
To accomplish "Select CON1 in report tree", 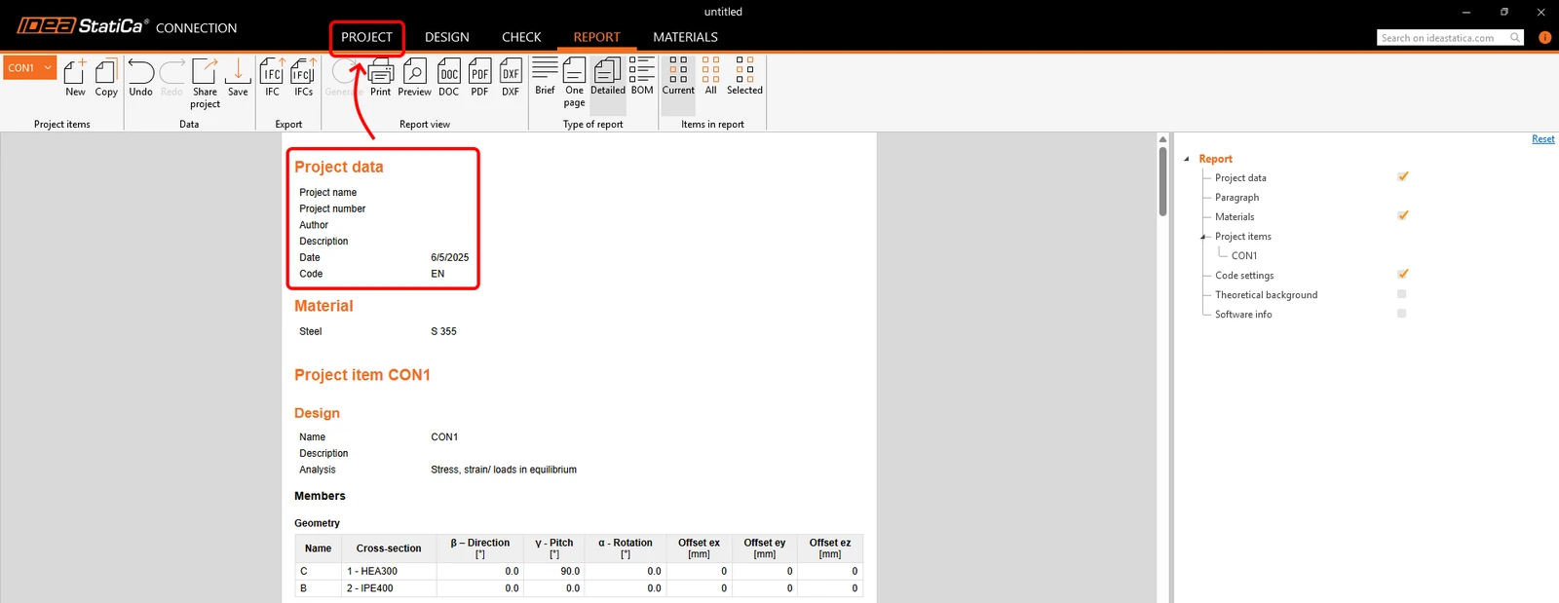I will (x=1244, y=256).
